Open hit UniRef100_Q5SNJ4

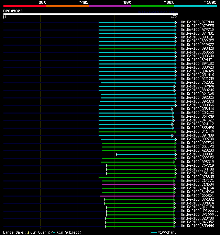point(197,109)
